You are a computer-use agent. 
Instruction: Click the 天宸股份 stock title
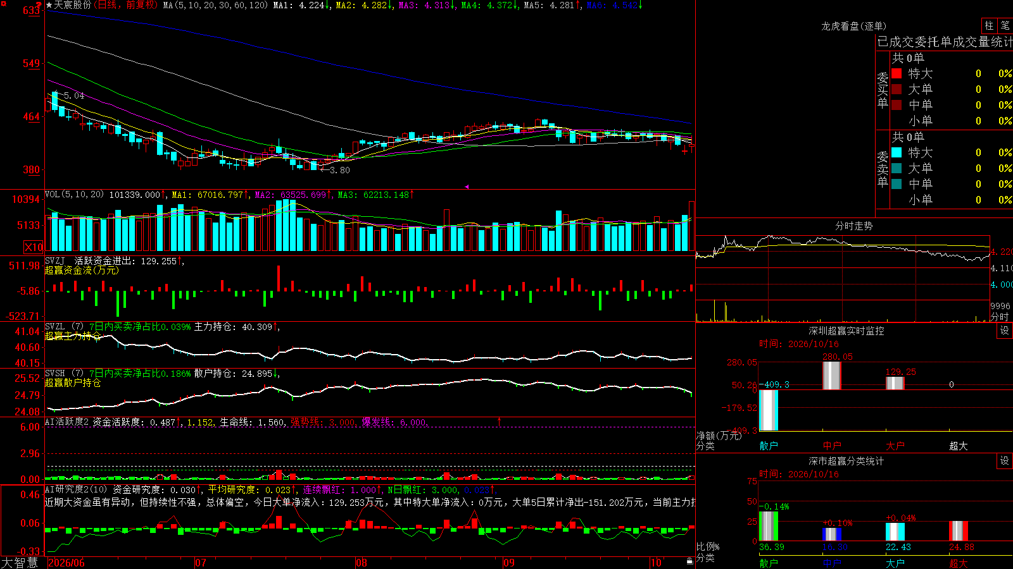pos(73,5)
